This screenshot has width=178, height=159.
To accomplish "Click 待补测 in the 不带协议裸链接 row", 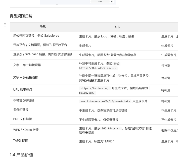I will click(x=166, y=101).
